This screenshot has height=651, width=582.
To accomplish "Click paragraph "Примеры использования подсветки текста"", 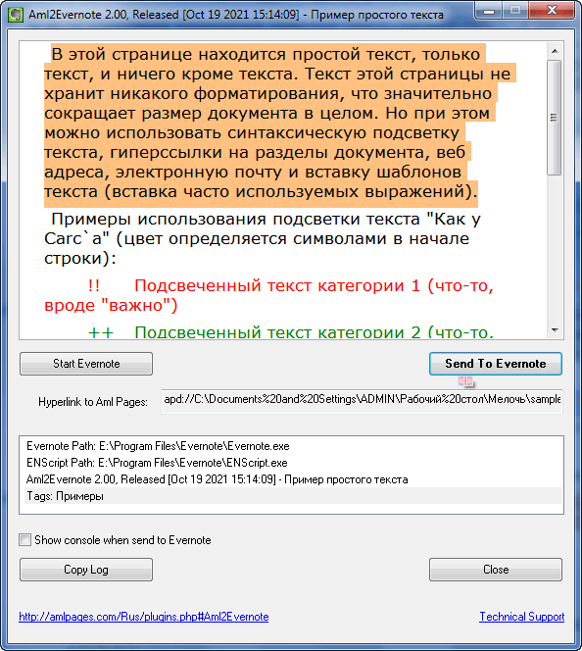I will pos(263,238).
